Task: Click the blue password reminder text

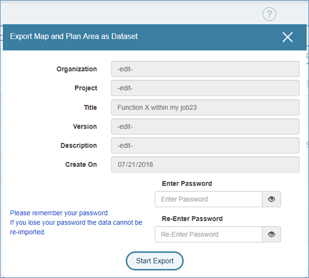Action: (76, 222)
